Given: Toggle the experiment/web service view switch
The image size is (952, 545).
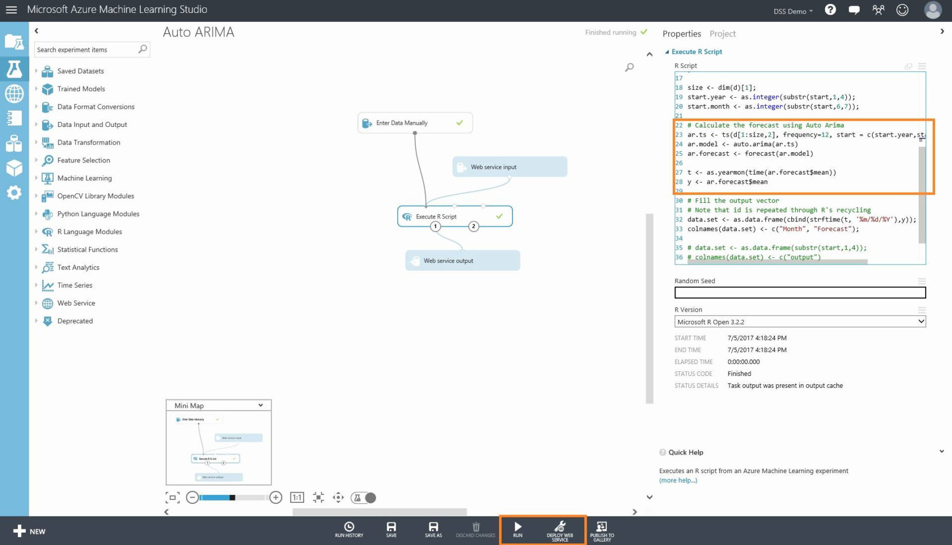Looking at the screenshot, I should (364, 497).
